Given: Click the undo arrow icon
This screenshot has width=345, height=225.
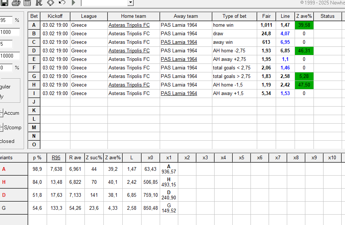Looking at the screenshot, I should 62,3.
